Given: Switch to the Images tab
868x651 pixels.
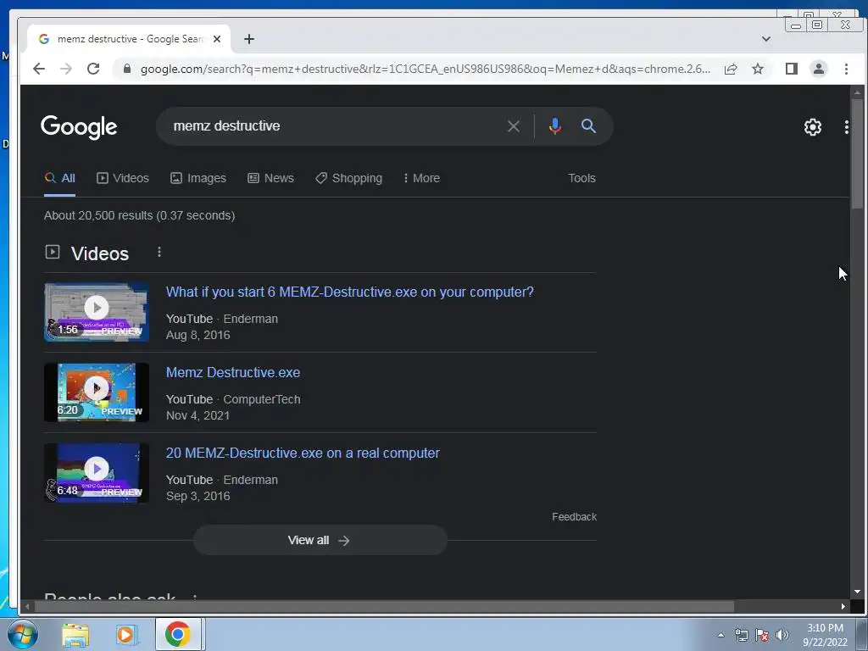Looking at the screenshot, I should click(x=198, y=178).
